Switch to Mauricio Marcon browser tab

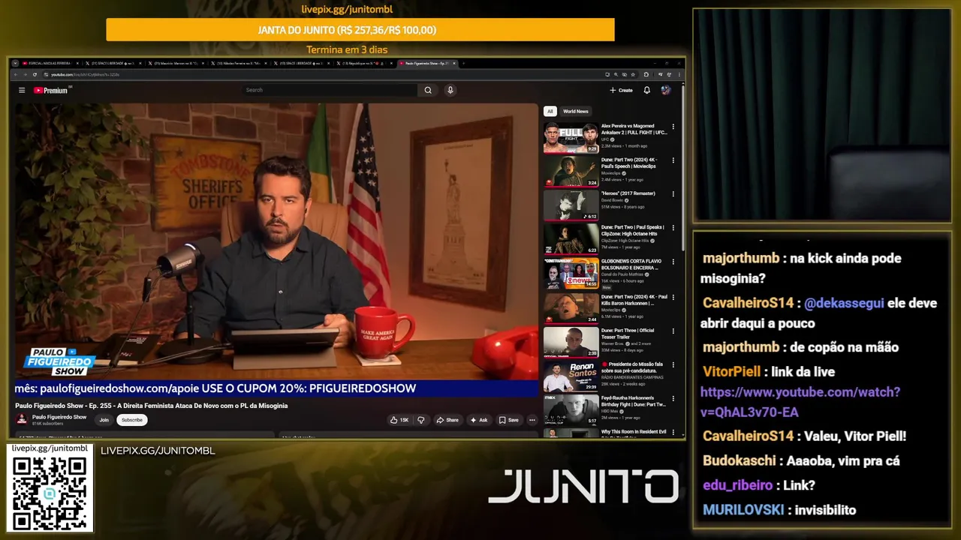(176, 63)
